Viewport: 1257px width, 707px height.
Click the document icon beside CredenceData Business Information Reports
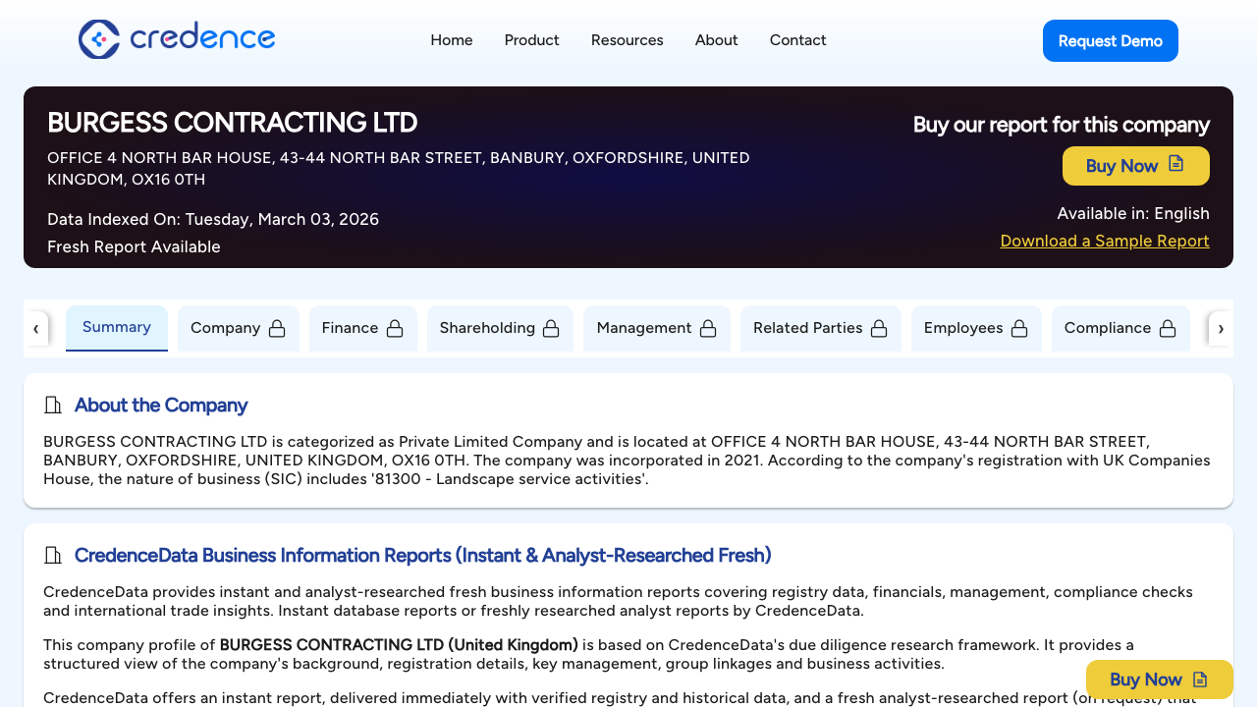click(53, 555)
